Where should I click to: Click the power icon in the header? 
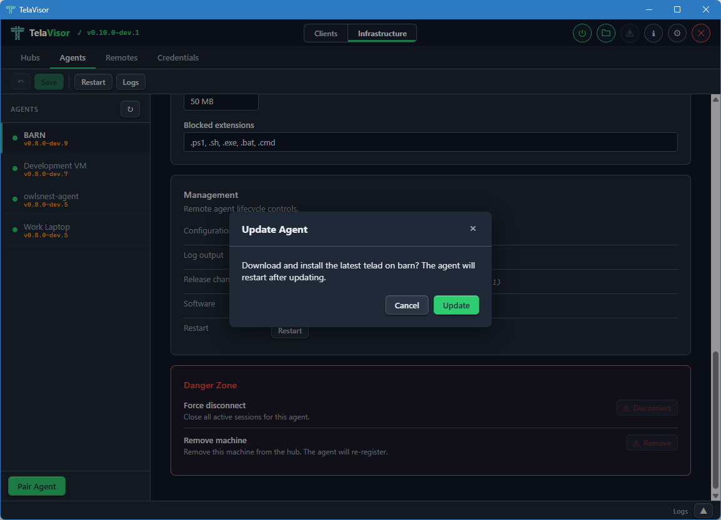[x=582, y=33]
